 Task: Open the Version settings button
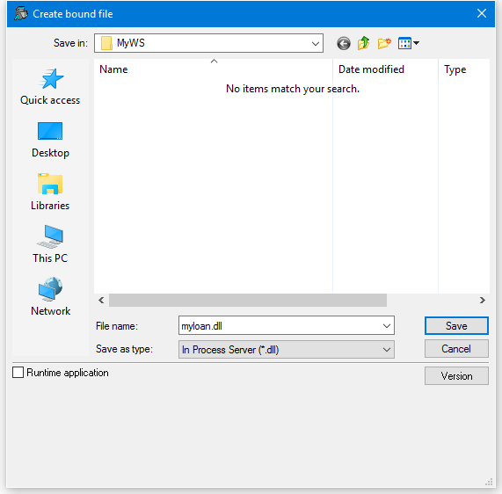(x=456, y=376)
